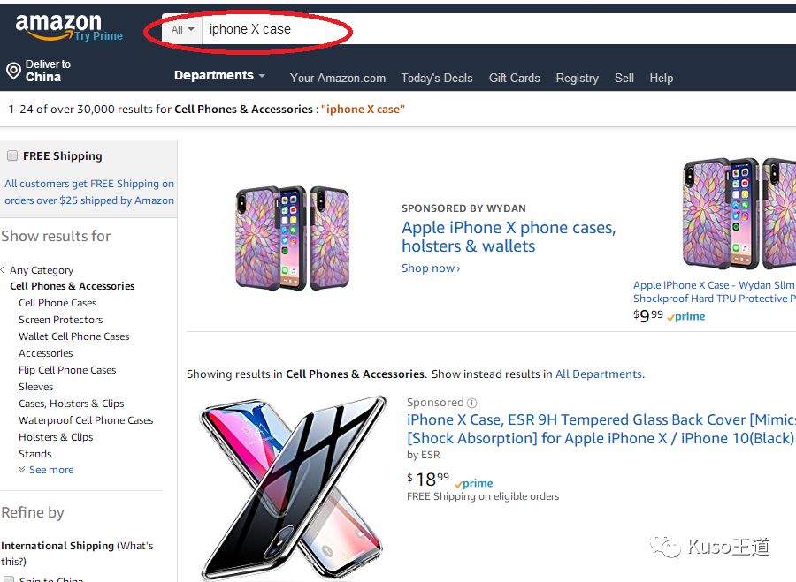This screenshot has width=796, height=582.
Task: Open the ESR clear case product image
Action: [293, 486]
